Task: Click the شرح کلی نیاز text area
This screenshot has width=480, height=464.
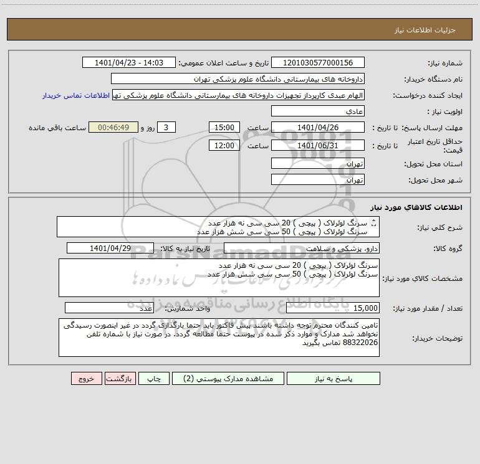Action: click(218, 227)
